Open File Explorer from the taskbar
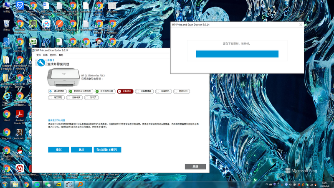The height and width of the screenshot is (188, 334). 15,184
